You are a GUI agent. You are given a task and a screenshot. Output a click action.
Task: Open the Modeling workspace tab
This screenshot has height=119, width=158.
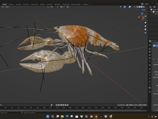point(11,4)
